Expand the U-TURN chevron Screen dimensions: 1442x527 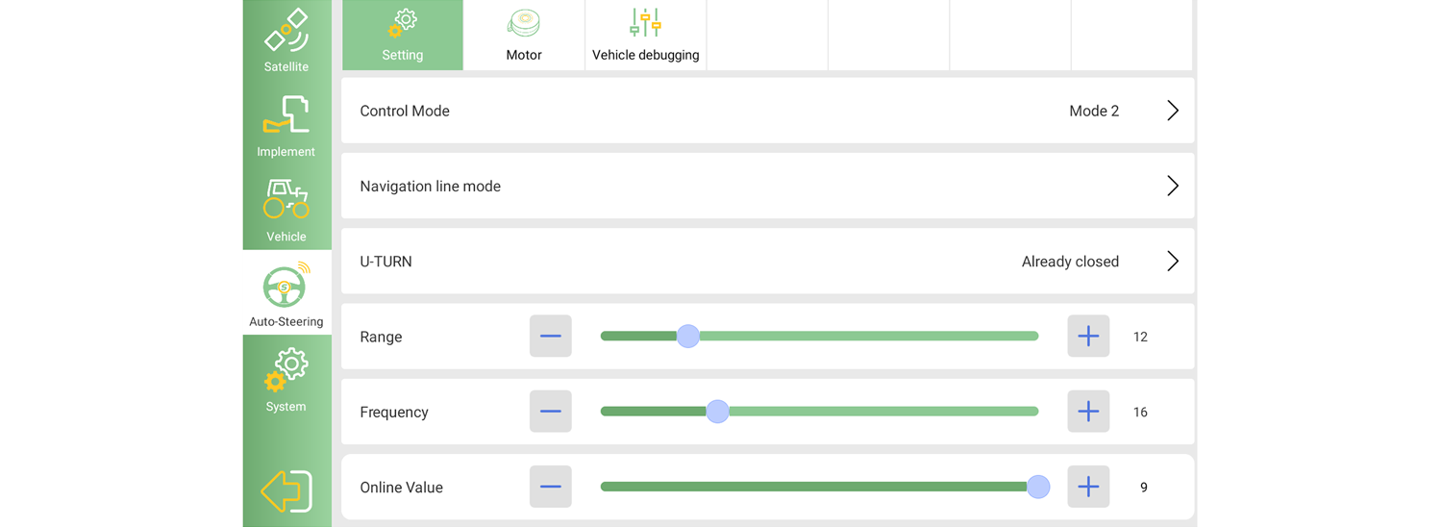(1173, 261)
